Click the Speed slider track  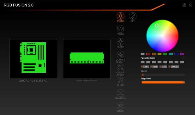(163, 75)
